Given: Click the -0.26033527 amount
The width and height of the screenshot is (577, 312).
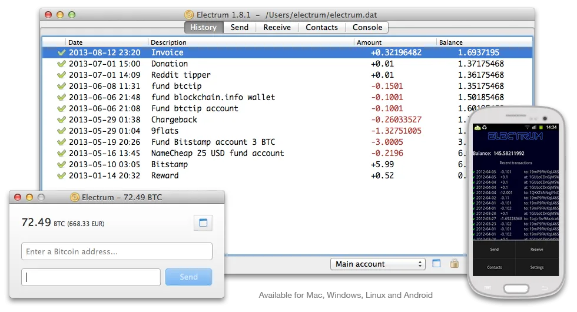Looking at the screenshot, I should (x=396, y=120).
